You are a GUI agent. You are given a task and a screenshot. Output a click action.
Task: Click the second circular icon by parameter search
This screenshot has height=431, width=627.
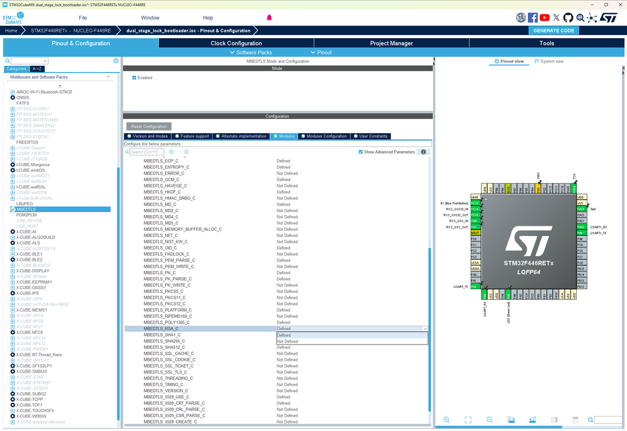tap(186, 152)
